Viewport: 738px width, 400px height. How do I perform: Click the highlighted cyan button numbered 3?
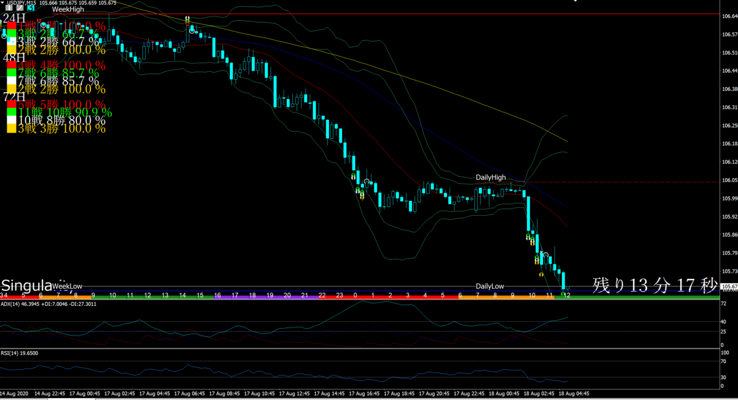(x=31, y=9)
